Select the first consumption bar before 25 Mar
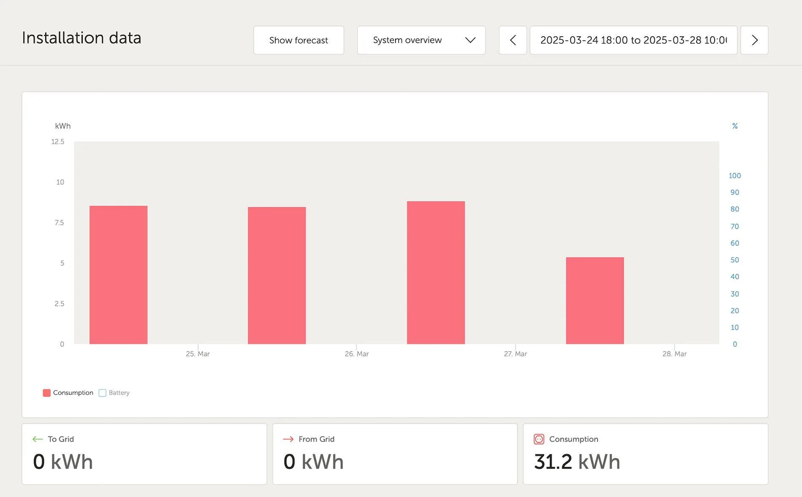The height and width of the screenshot is (497, 802). [118, 275]
